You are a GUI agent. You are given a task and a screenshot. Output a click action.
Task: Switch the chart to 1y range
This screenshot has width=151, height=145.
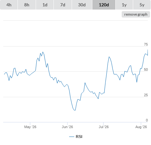click(x=124, y=5)
